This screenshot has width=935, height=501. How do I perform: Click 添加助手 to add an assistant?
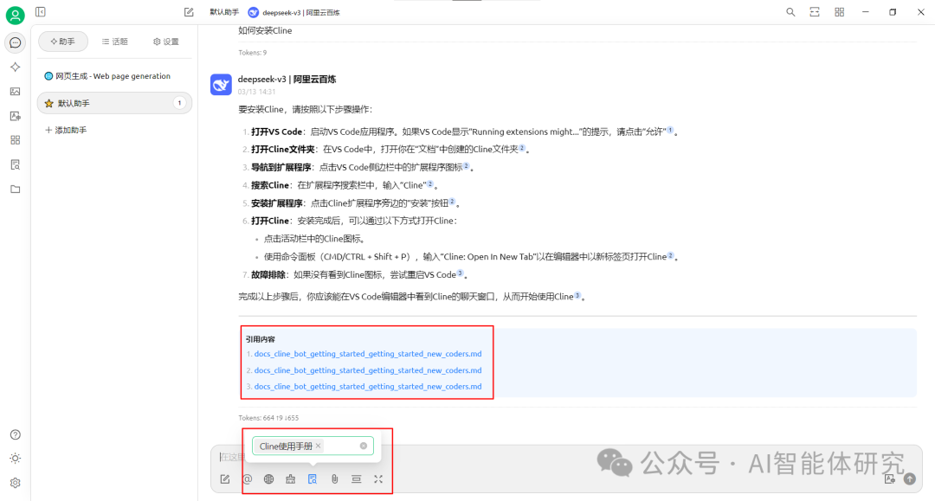[66, 130]
